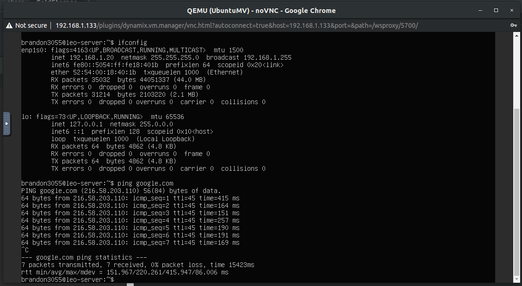
Task: Maximize the QEMU noVNC window
Action: 496,10
